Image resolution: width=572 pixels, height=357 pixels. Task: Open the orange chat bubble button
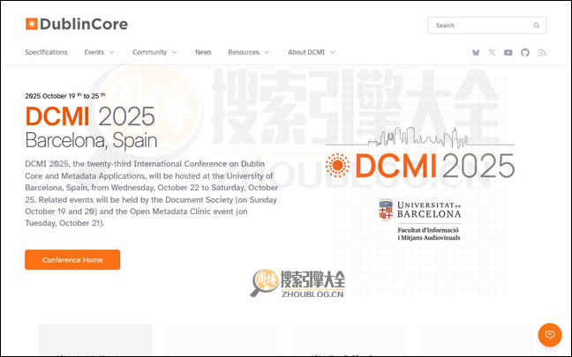[x=550, y=335]
